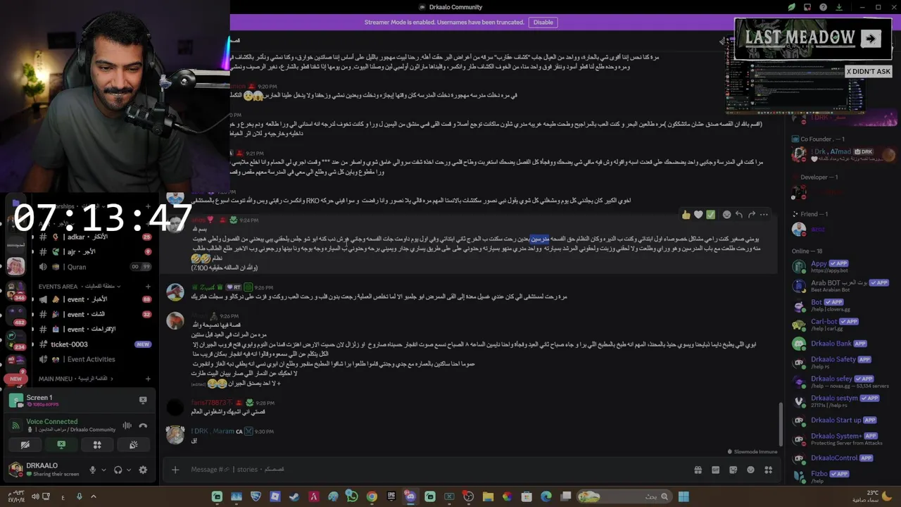Viewport: 901px width, 507px height.
Task: Select Fizbo bot in member list
Action: pyautogui.click(x=843, y=477)
